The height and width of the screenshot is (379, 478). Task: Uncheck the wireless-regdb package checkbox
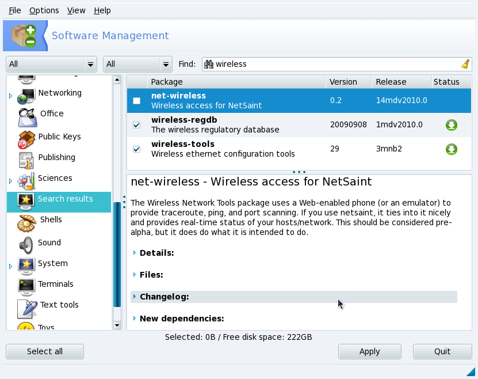pos(136,125)
